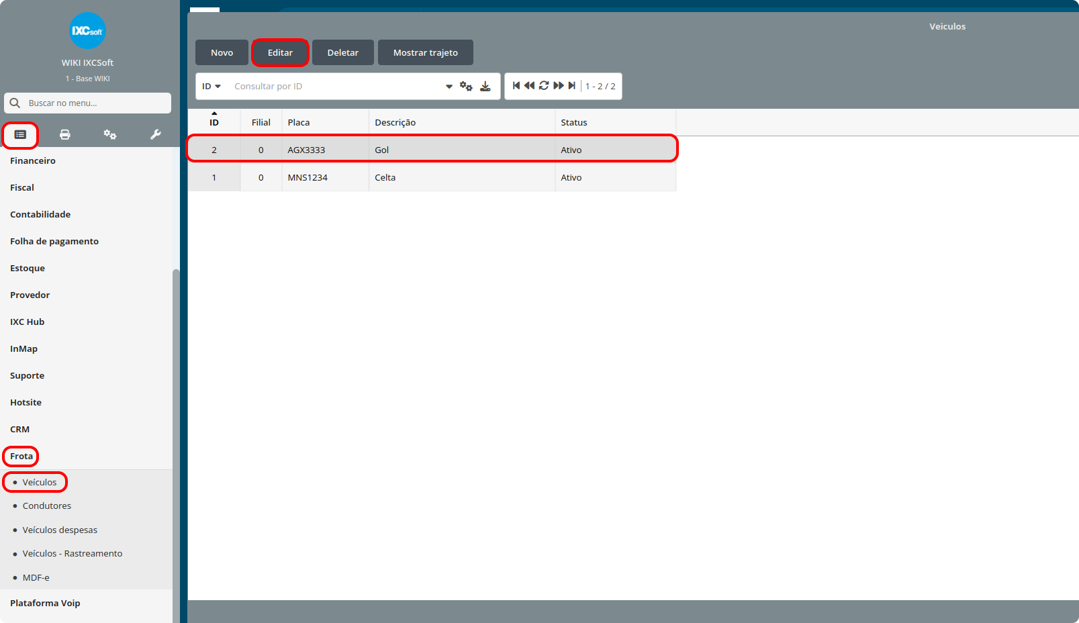The width and height of the screenshot is (1079, 623).
Task: Select the Veículos despesas submenu item
Action: 60,530
